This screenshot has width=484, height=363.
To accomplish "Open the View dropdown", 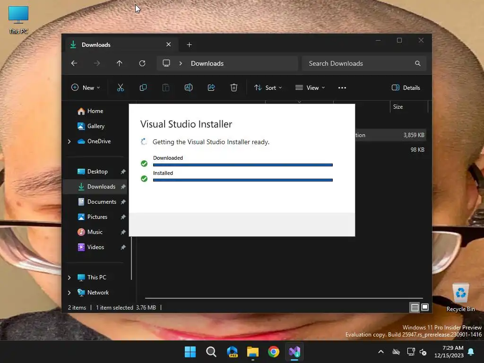I will point(310,87).
